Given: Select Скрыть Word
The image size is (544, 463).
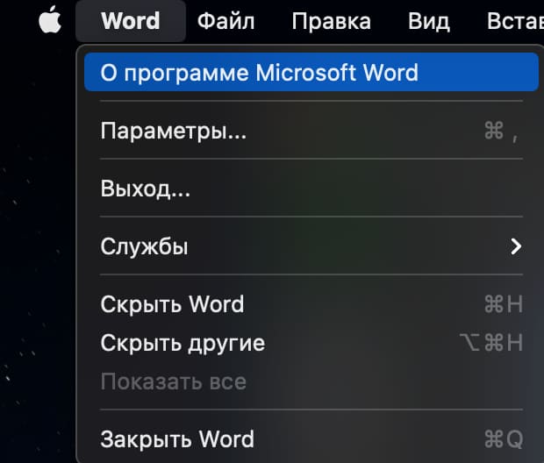Looking at the screenshot, I should click(172, 304).
